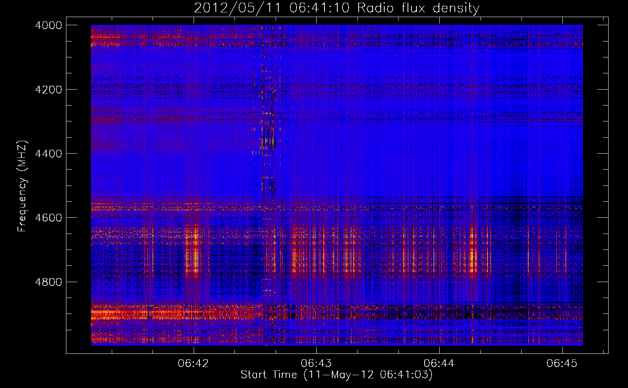Click the 06:43 time tick label
The height and width of the screenshot is (388, 628).
316,363
